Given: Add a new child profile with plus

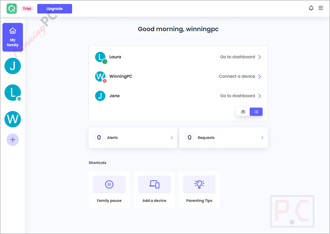Looking at the screenshot, I should click(13, 139).
